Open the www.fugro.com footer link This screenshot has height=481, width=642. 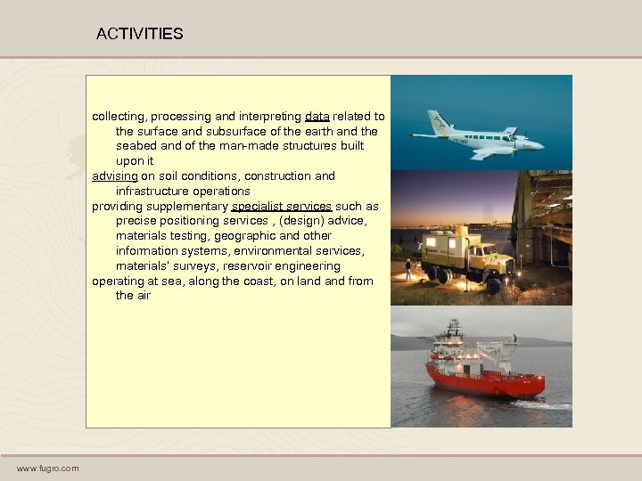(48, 469)
